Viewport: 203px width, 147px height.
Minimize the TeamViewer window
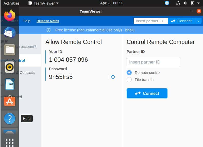pyautogui.click(x=190, y=11)
